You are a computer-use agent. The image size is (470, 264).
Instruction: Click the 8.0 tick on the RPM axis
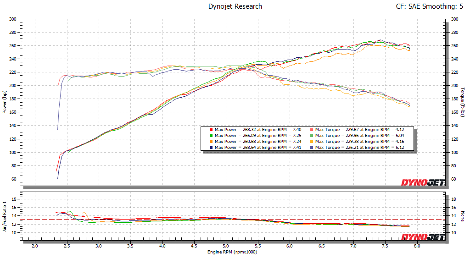coord(417,246)
